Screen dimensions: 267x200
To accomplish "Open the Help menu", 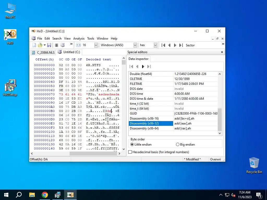I will click(114, 39).
